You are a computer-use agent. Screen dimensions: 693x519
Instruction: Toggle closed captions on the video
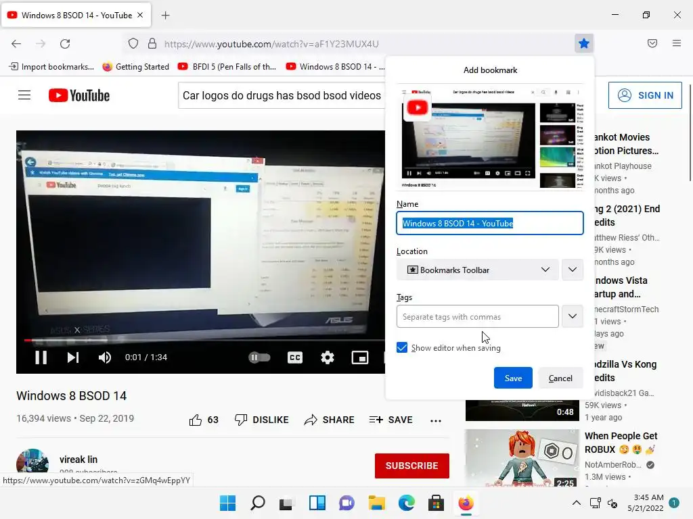coord(295,357)
